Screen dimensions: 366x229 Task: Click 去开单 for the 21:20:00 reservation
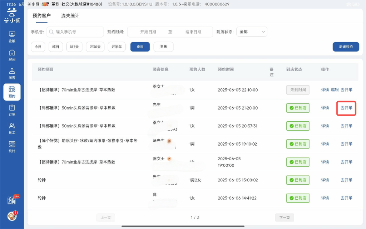tap(346, 108)
